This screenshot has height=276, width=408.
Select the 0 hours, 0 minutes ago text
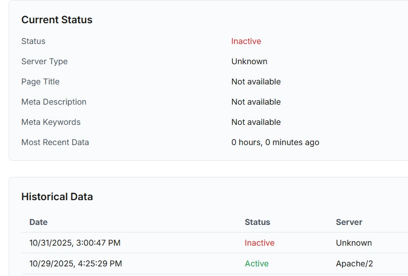275,143
